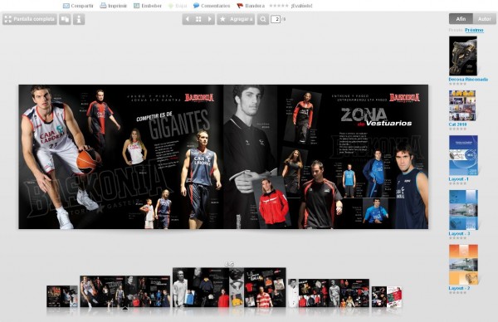The image size is (498, 322).
Task: Switch to the Autor tab
Action: tap(485, 19)
